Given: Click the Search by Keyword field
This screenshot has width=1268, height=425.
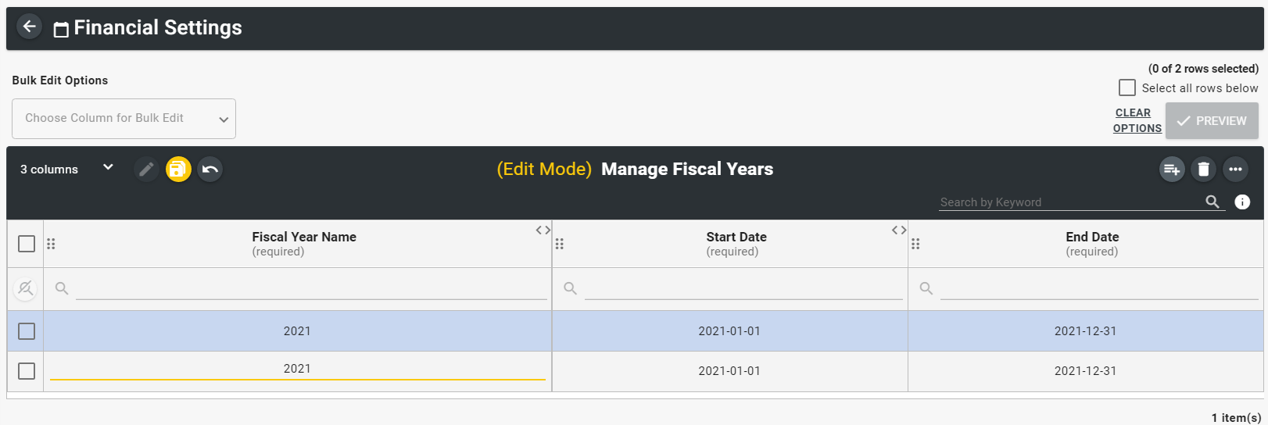Looking at the screenshot, I should point(1070,202).
